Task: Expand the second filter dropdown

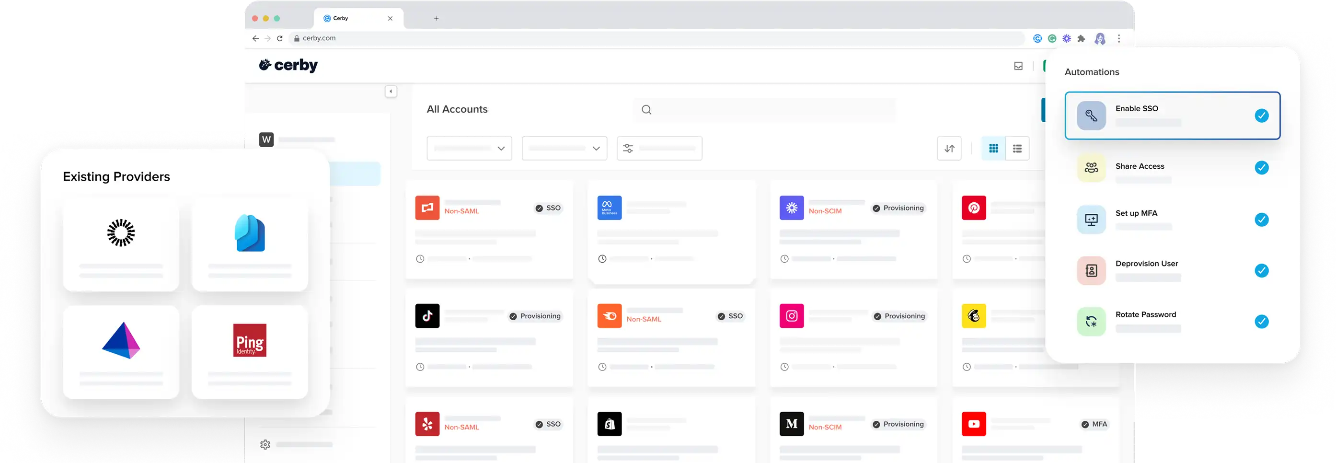Action: pos(564,148)
